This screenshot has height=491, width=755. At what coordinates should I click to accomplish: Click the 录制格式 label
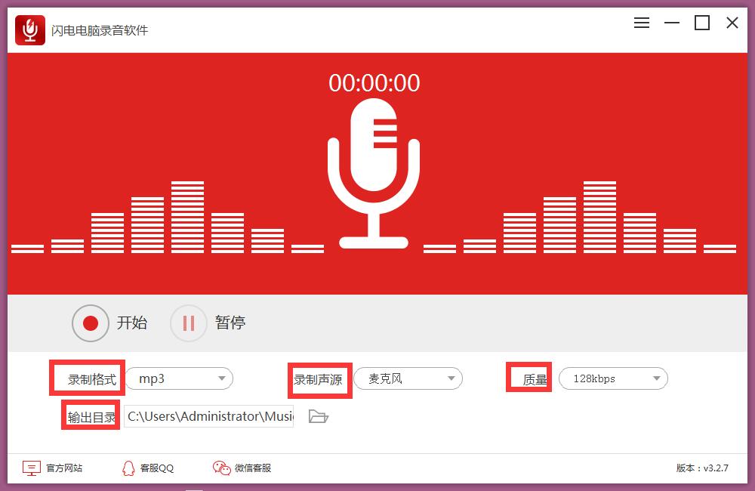(87, 378)
